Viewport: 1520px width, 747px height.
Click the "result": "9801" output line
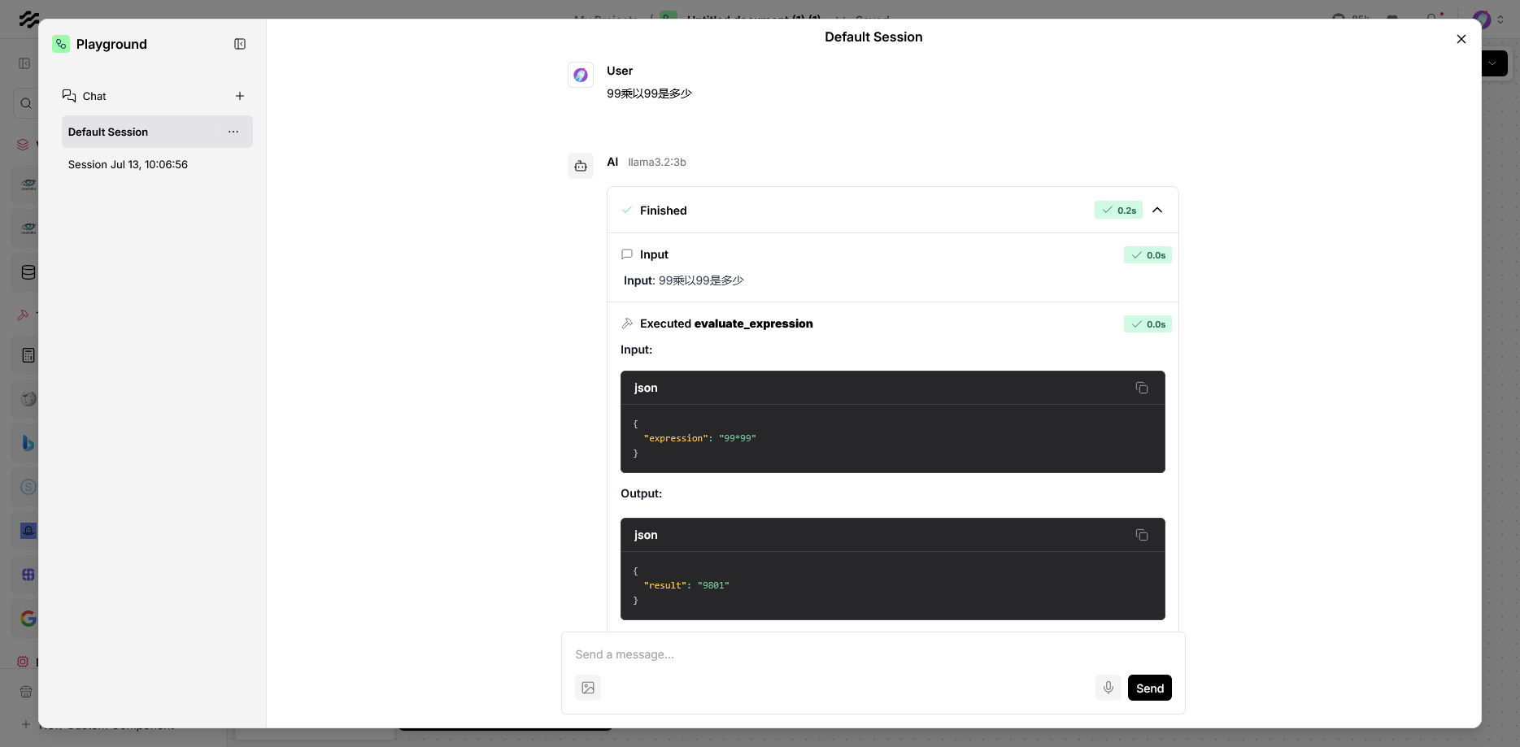[x=686, y=585]
